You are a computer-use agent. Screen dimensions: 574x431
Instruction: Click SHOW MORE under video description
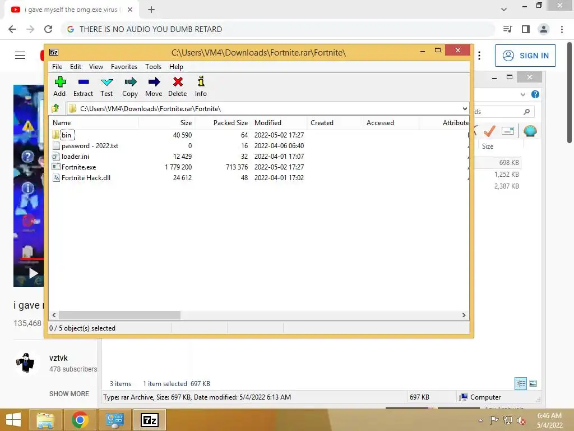click(69, 393)
